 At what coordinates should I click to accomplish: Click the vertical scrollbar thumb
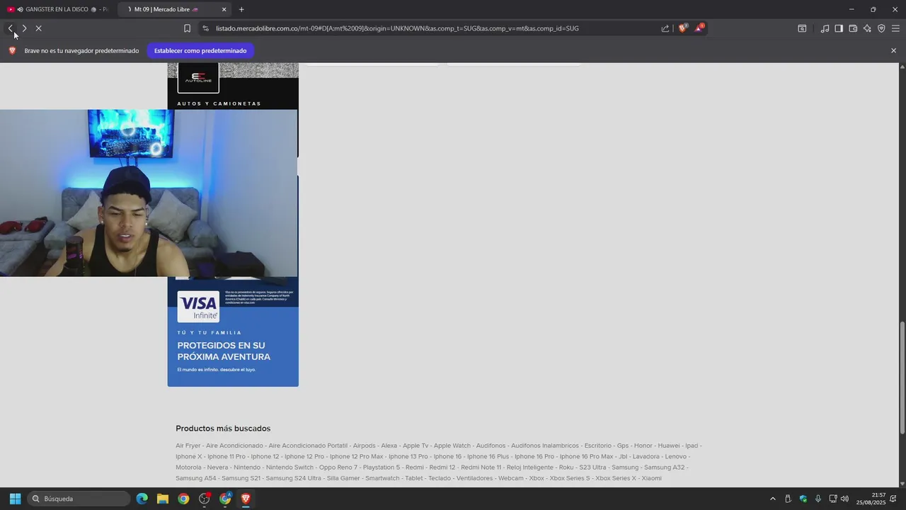(902, 378)
